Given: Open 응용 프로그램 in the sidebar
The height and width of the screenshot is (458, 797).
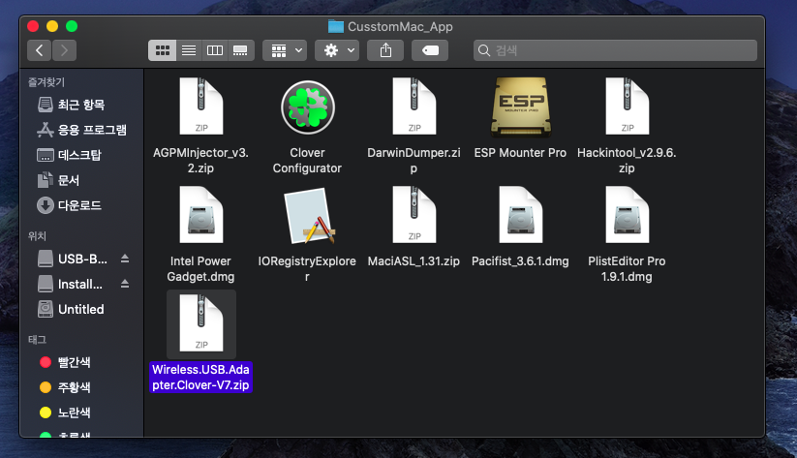Looking at the screenshot, I should (81, 130).
